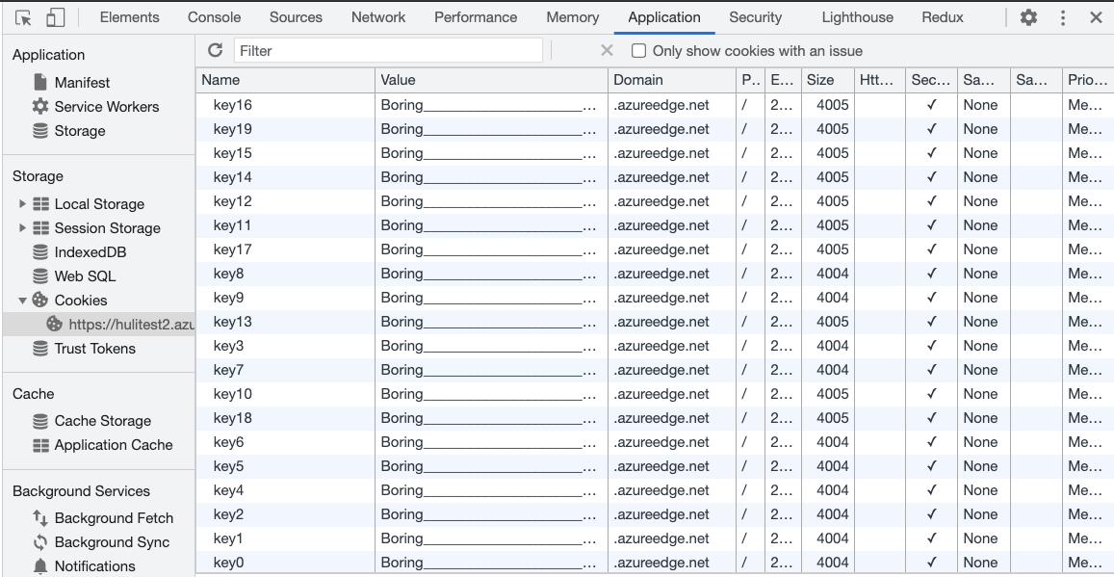The image size is (1114, 577).
Task: Select the key19 cookie row
Action: tap(655, 129)
